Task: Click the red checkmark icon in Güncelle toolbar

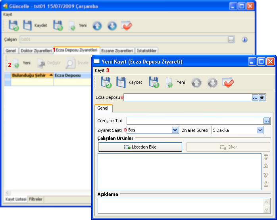Action: tap(127, 26)
